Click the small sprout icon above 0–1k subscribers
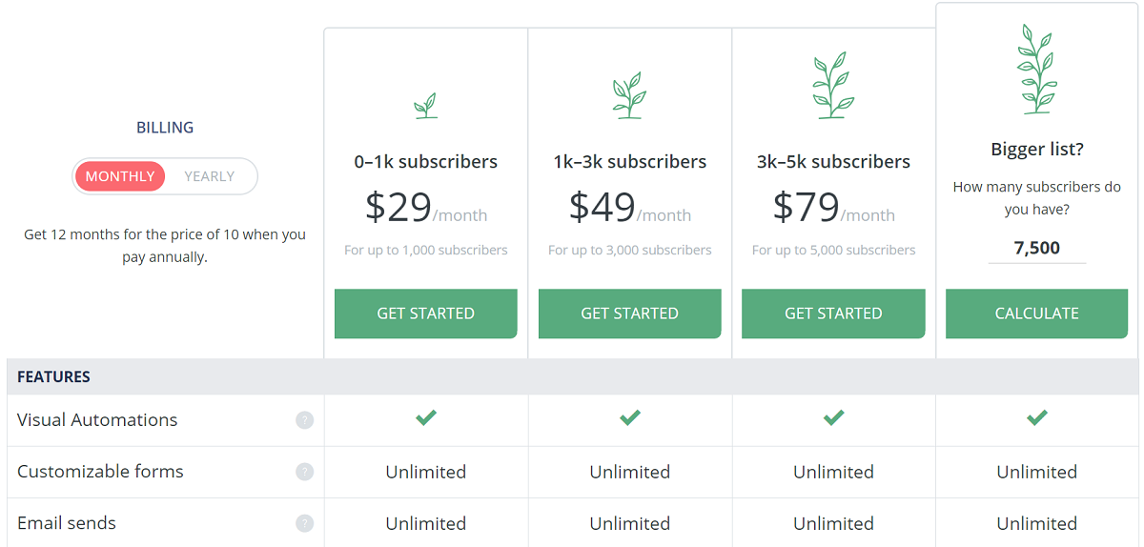This screenshot has width=1144, height=547. coord(426,106)
